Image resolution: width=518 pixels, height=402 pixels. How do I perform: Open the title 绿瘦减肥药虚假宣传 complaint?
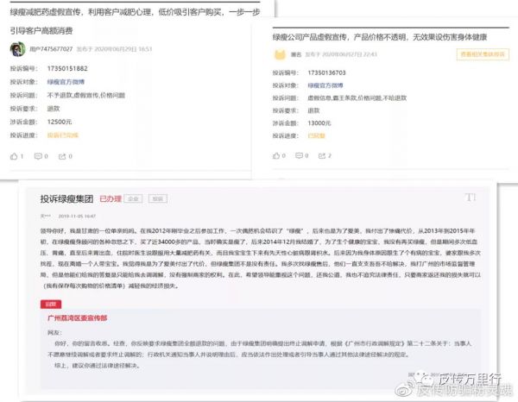(135, 21)
